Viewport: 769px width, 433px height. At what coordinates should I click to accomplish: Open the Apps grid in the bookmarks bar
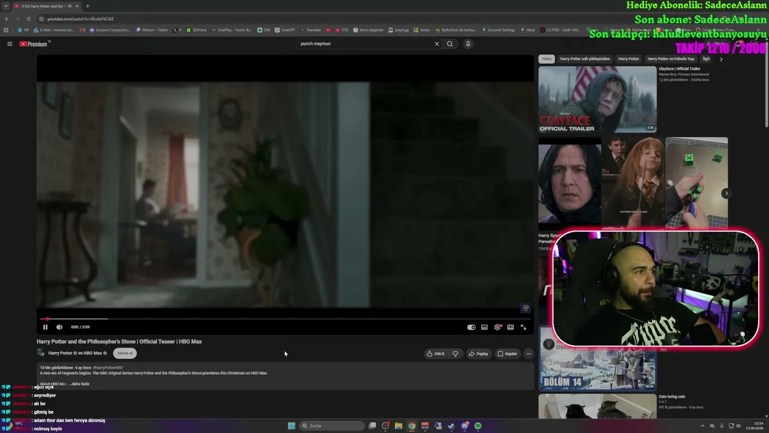pos(6,30)
